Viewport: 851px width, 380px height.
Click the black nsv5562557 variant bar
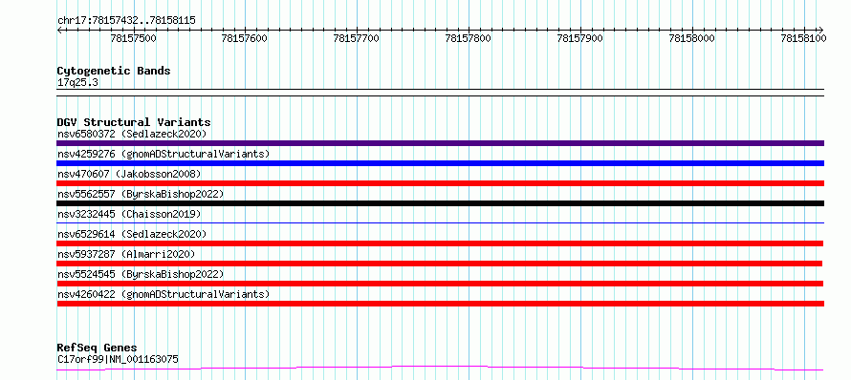coord(440,203)
